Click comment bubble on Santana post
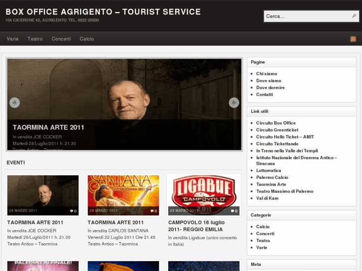The image size is (362, 271). (154, 211)
